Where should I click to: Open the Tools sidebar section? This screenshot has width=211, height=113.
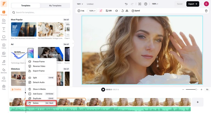[x=4, y=87]
